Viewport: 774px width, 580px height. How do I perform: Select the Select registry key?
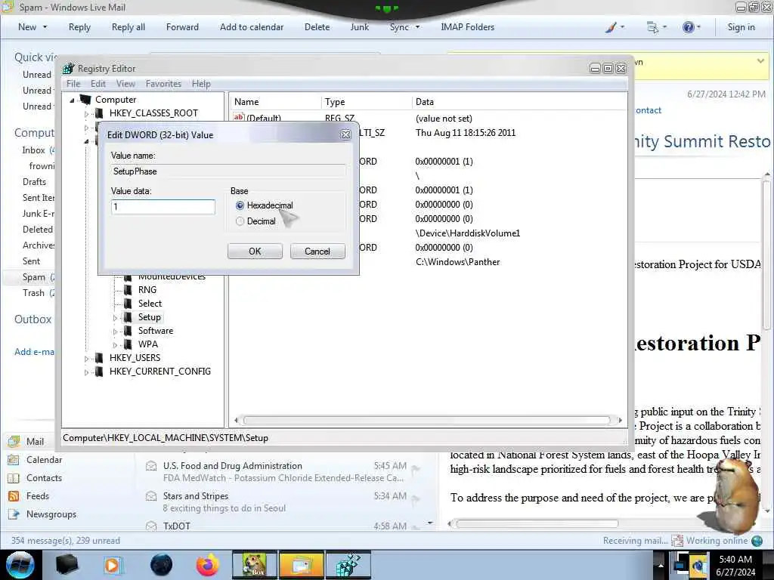click(150, 304)
